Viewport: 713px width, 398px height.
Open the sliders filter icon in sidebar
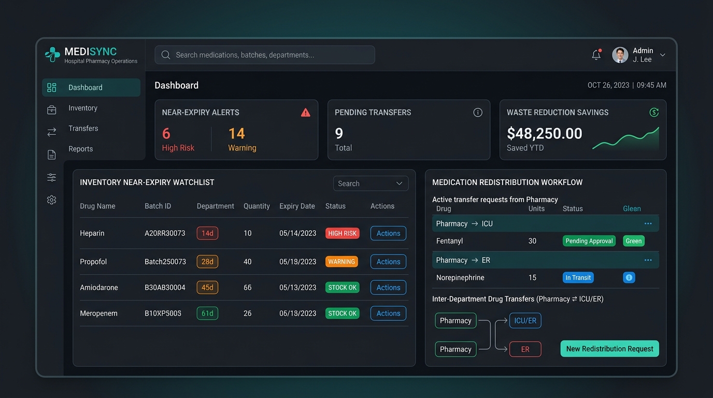coord(52,177)
